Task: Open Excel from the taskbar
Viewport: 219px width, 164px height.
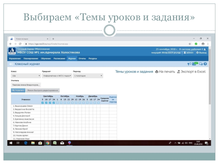Action: pyautogui.click(x=55, y=143)
